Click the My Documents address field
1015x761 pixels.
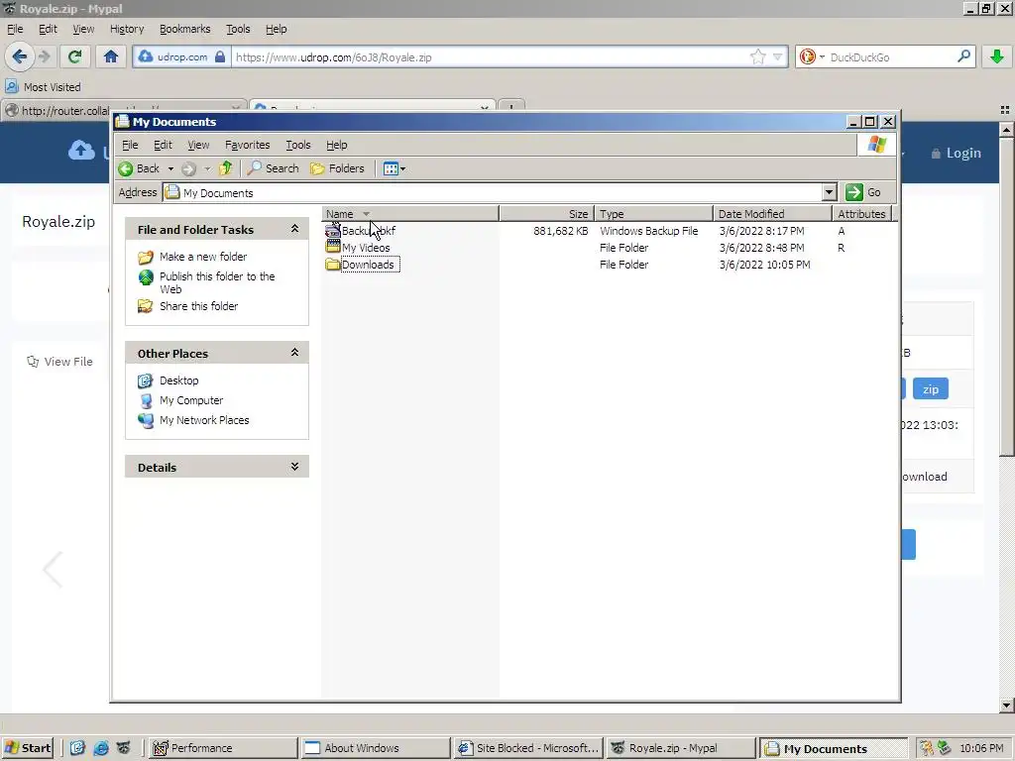click(492, 193)
